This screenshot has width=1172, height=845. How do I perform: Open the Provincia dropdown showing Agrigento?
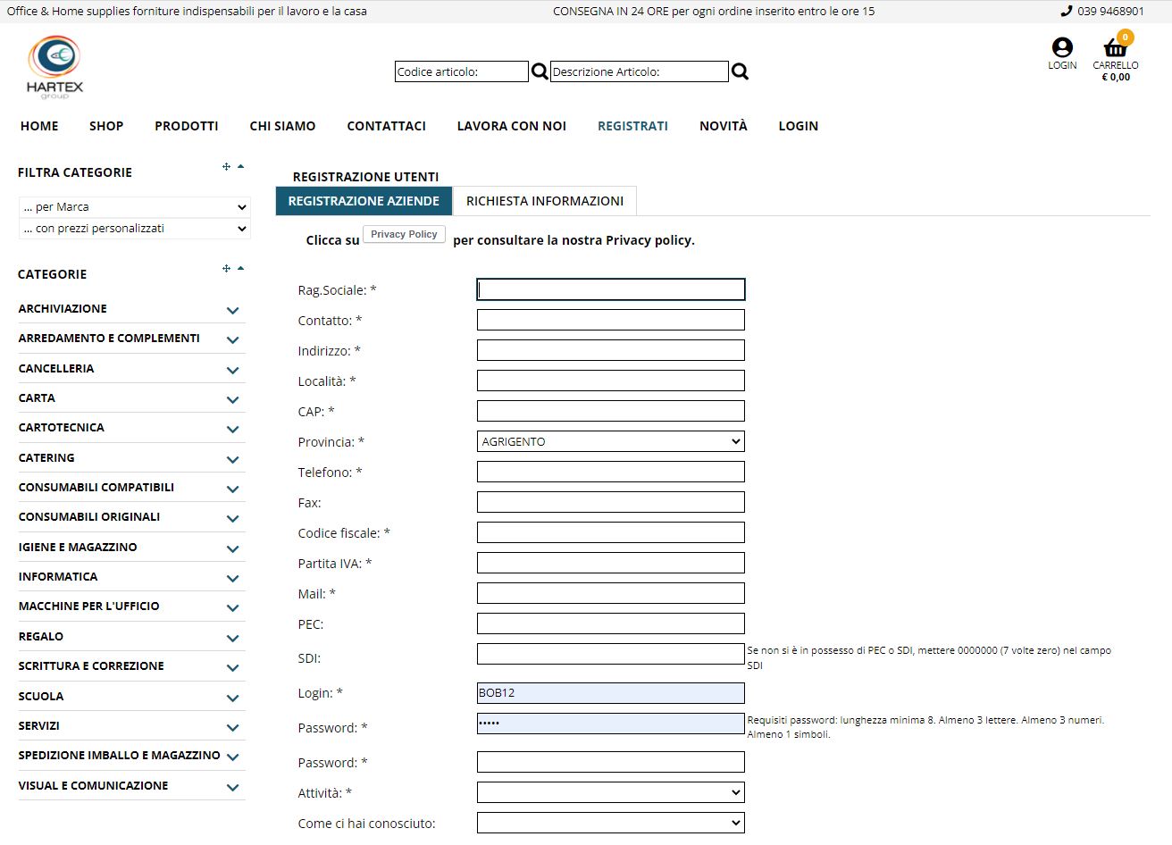(x=611, y=441)
